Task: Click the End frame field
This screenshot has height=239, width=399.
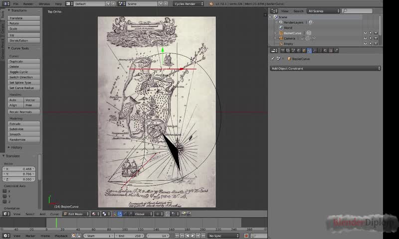Action: click(130, 236)
